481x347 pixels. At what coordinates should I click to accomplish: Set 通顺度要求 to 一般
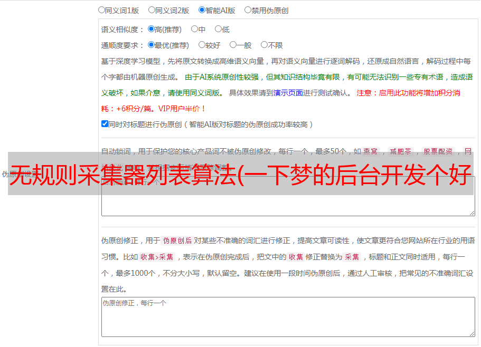point(233,45)
